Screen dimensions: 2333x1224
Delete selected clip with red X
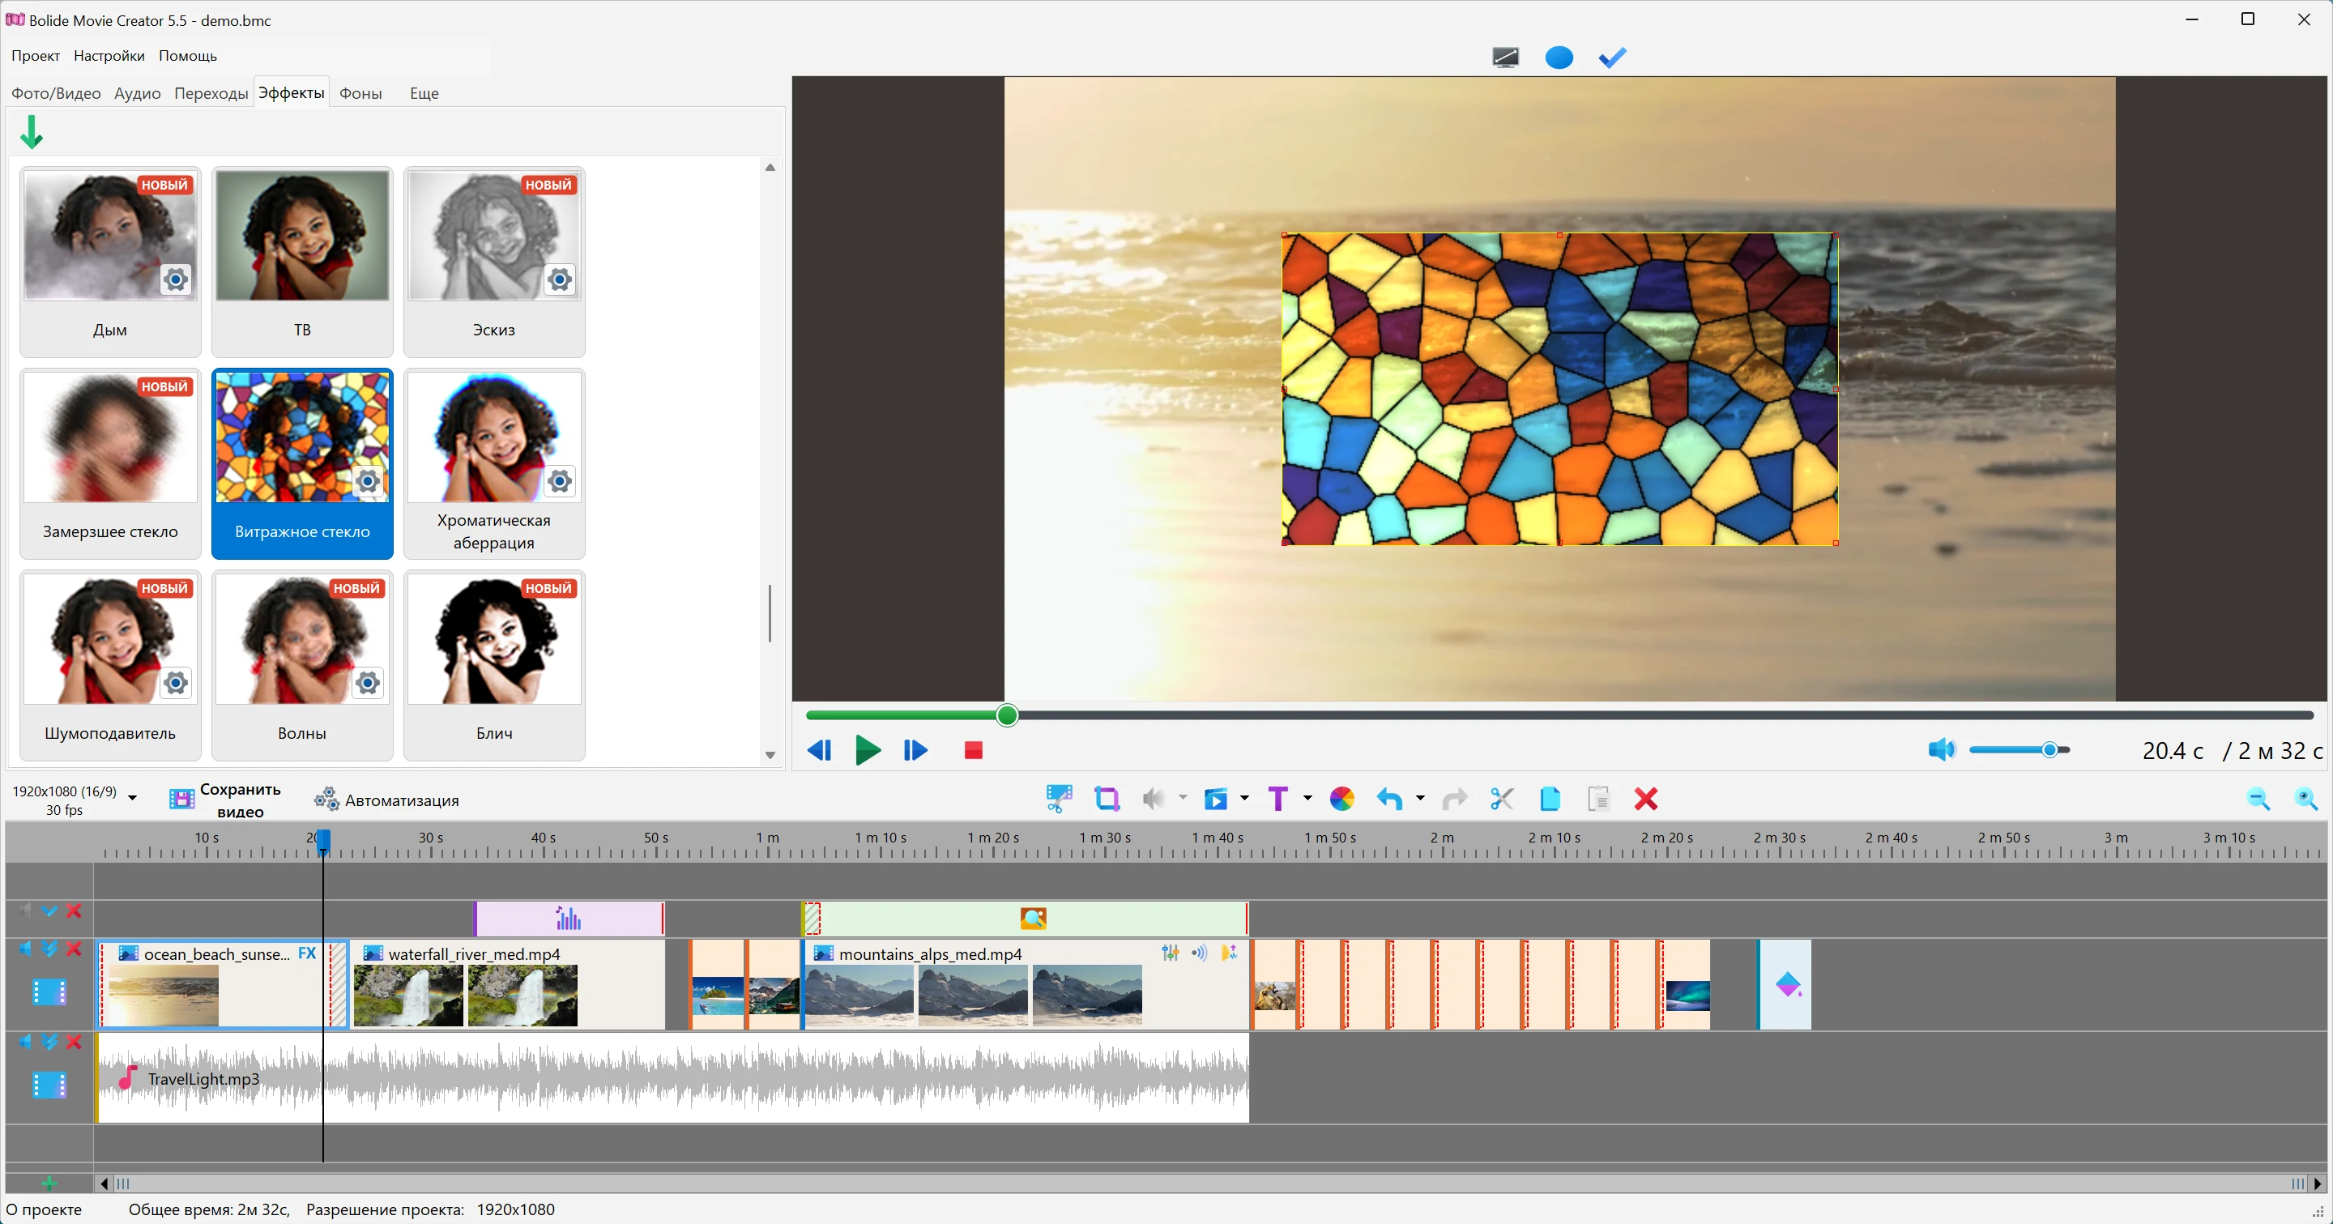pos(1645,799)
